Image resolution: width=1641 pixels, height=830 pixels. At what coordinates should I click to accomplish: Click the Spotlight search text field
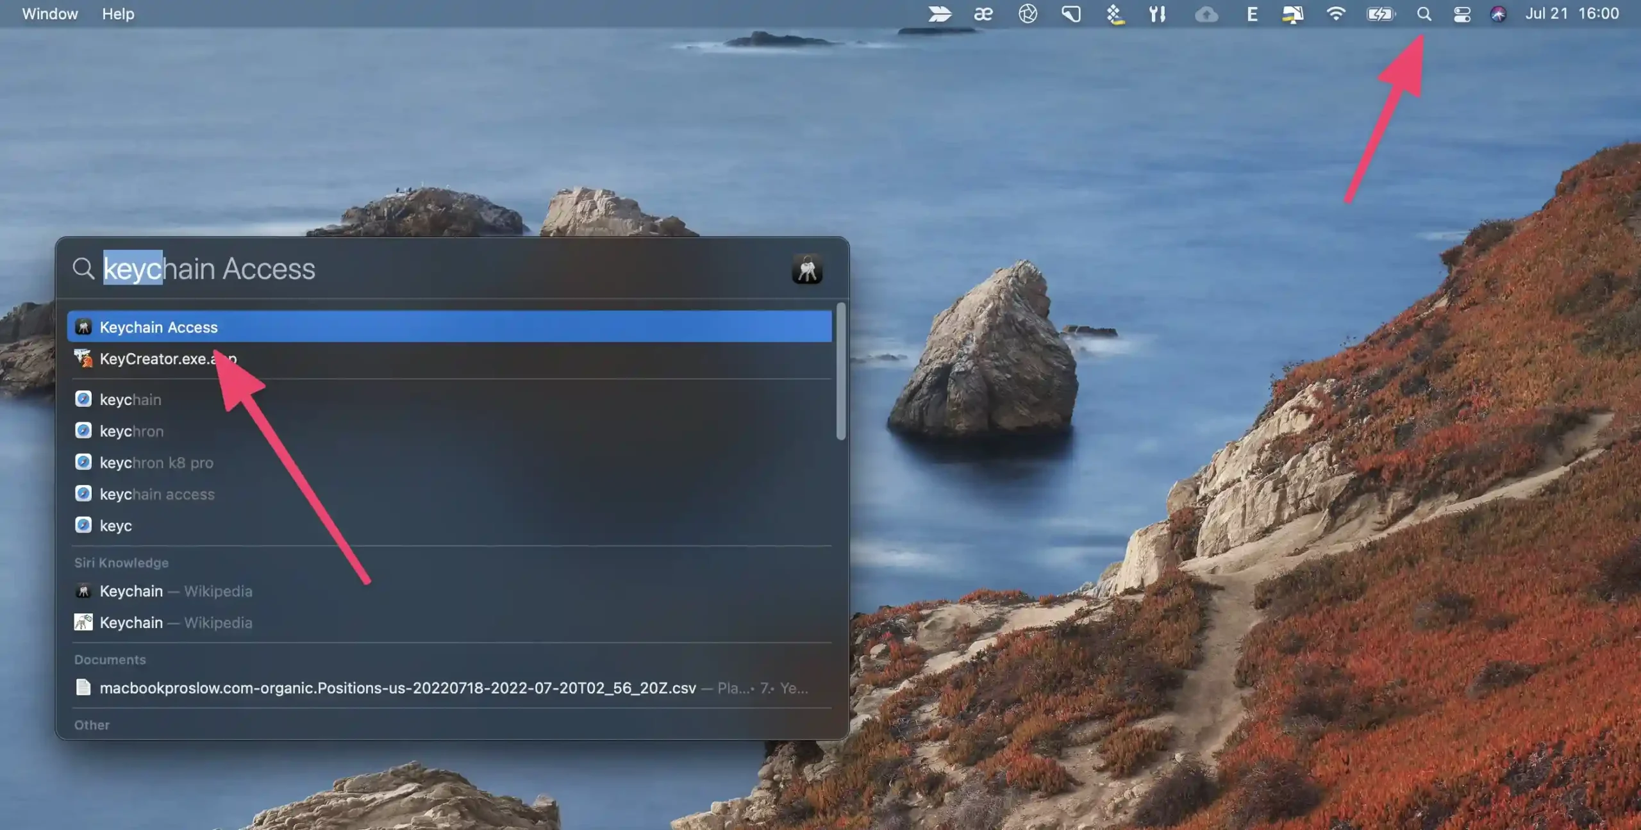pyautogui.click(x=442, y=269)
